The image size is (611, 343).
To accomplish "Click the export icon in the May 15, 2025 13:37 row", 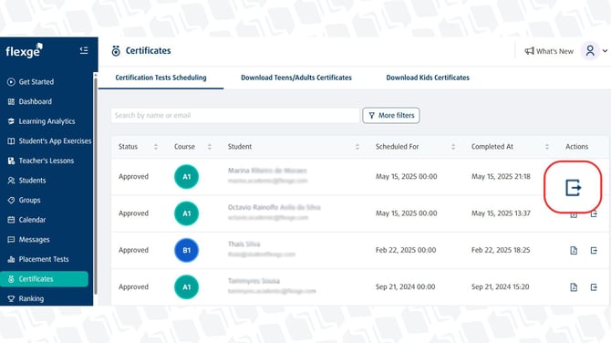I will (x=594, y=214).
